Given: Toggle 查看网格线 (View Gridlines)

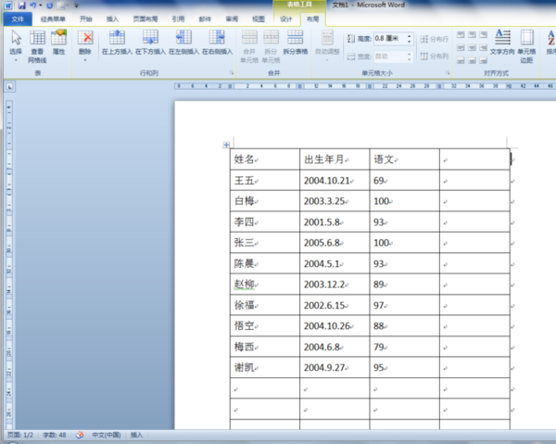Looking at the screenshot, I should [37, 46].
